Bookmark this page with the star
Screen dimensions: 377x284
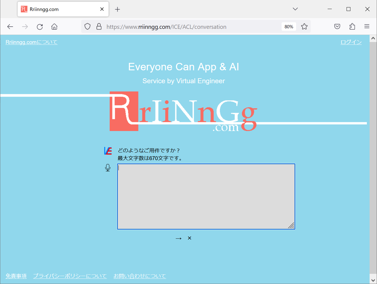pyautogui.click(x=304, y=27)
